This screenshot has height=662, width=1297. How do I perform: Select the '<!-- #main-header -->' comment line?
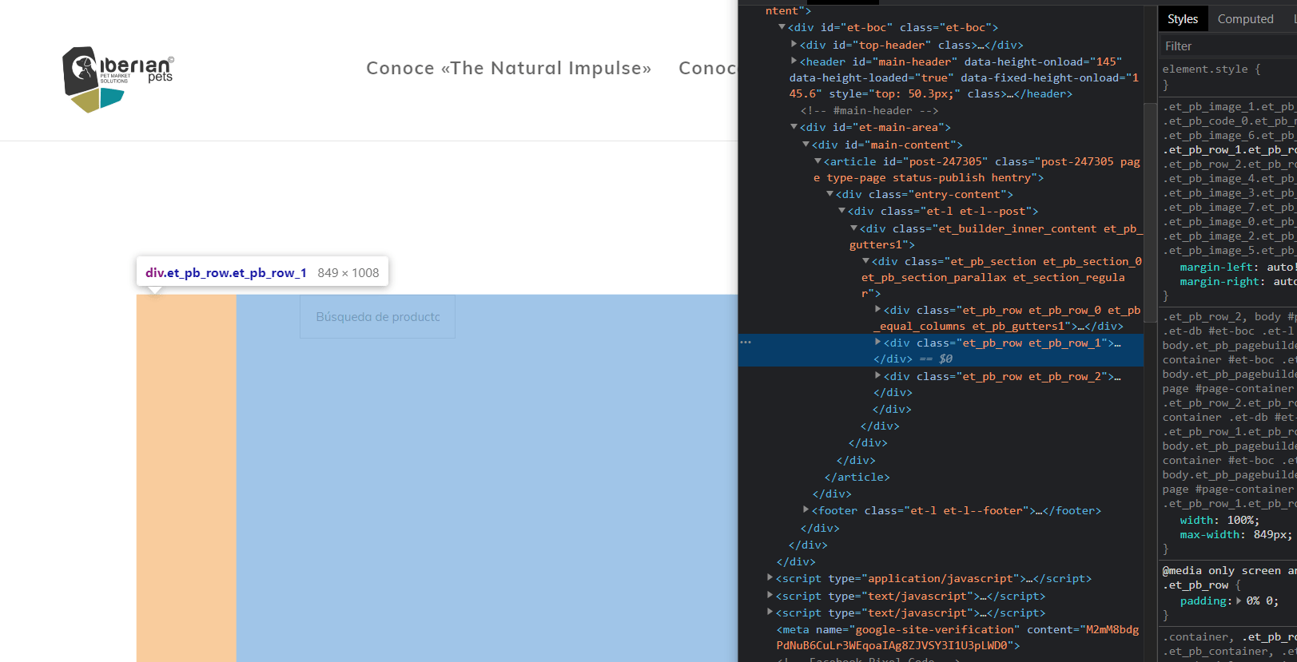(869, 111)
